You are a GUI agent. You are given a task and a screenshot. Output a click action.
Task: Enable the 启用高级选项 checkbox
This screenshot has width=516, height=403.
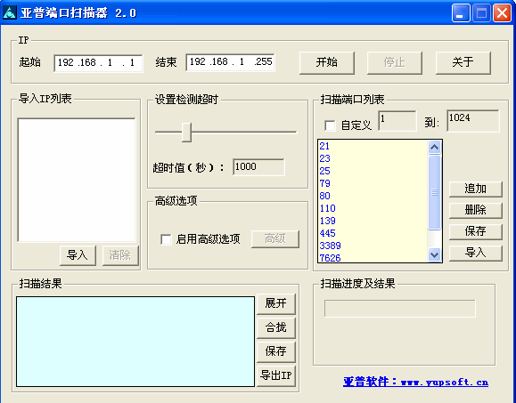(166, 239)
